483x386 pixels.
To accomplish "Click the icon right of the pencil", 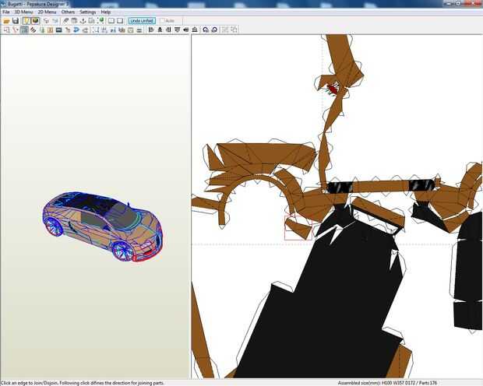I will (x=74, y=21).
